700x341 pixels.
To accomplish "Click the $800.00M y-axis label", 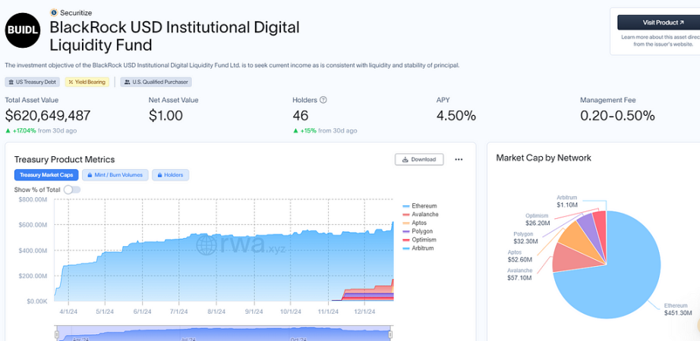I will (33, 199).
